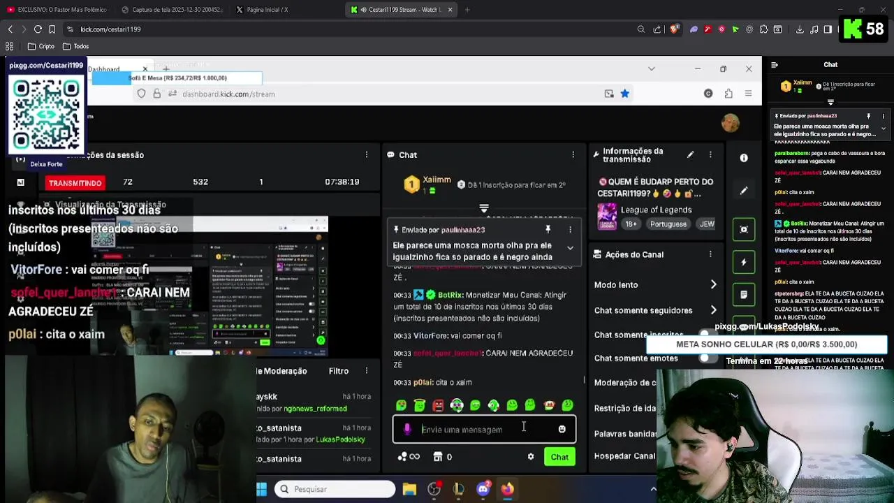Screen dimensions: 894x503
Task: Click the lightning bolt icon in sidebar
Action: (744, 262)
